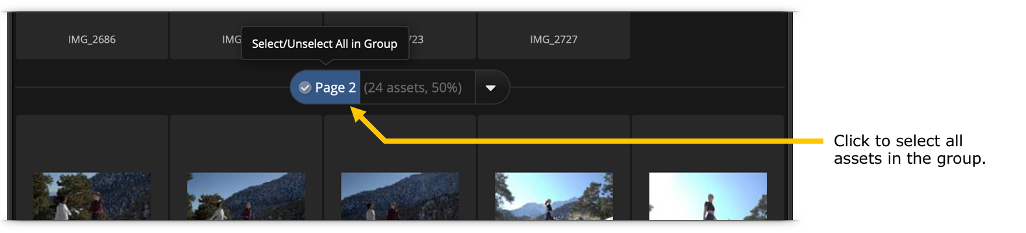Open the Page 2 group dropdown arrow

point(491,87)
